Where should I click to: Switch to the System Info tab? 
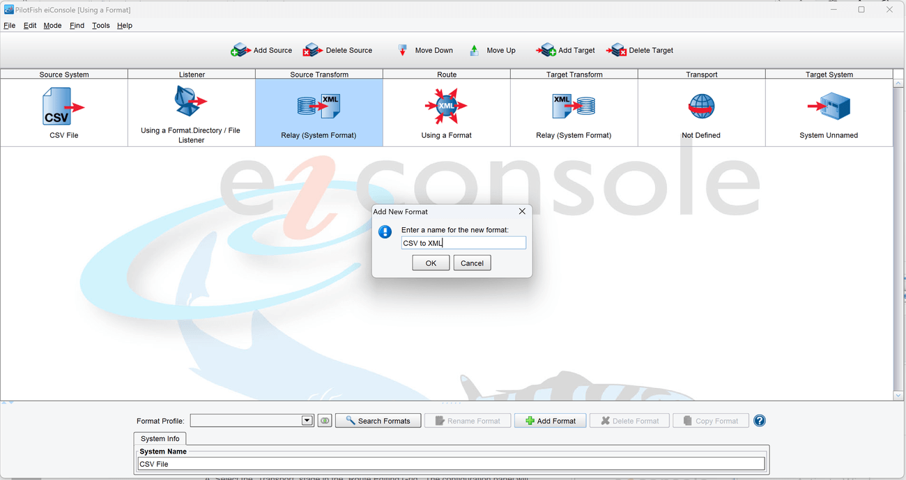coord(160,439)
